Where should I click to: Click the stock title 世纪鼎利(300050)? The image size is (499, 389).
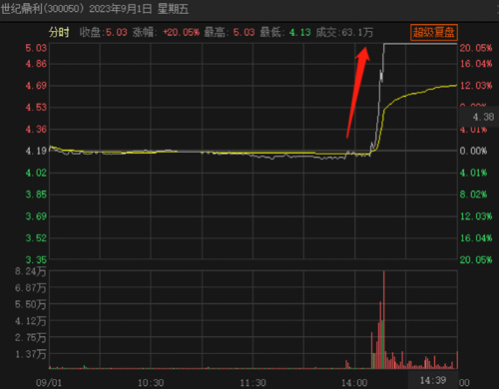(x=42, y=8)
